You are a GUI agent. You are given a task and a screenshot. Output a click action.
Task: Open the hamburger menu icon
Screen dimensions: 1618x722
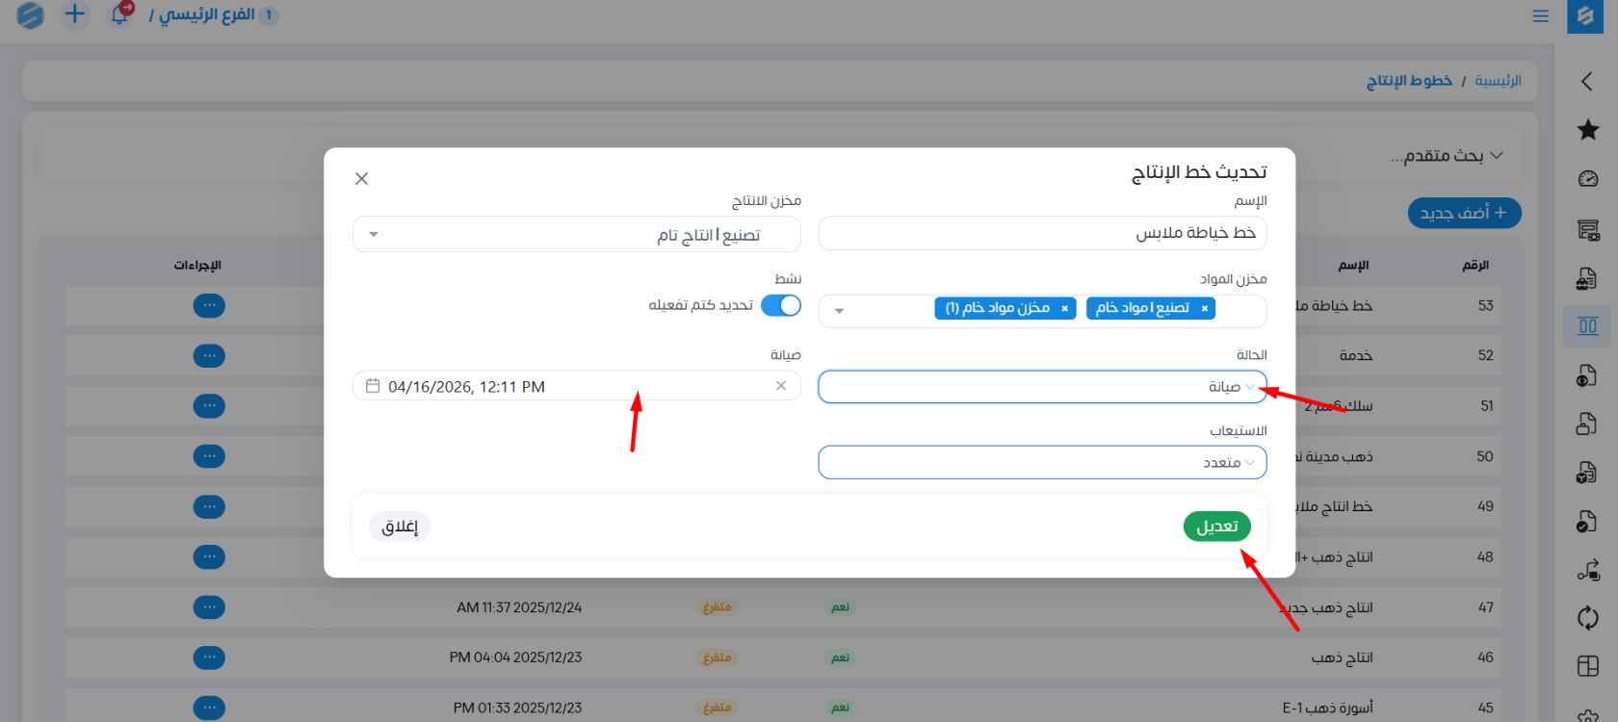click(x=1541, y=16)
